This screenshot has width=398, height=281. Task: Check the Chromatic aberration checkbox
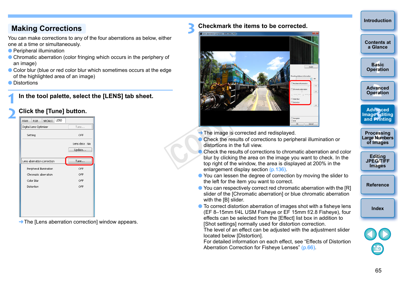[x=292, y=89]
